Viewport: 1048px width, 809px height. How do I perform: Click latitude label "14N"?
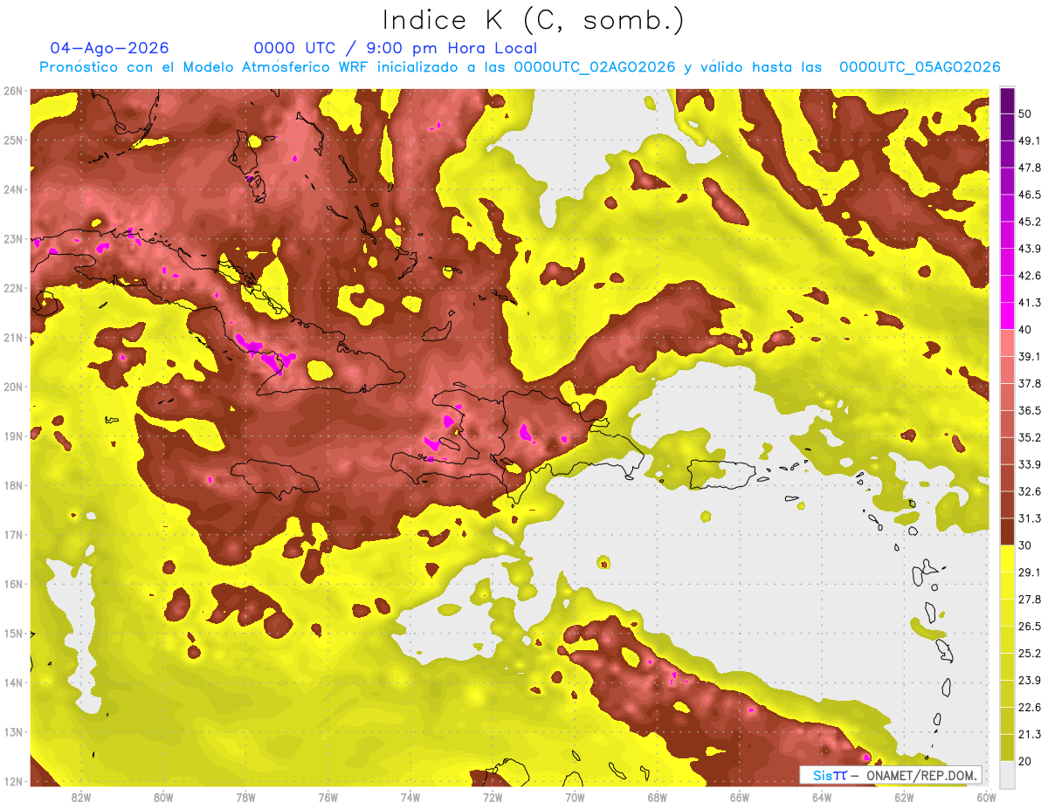point(13,682)
